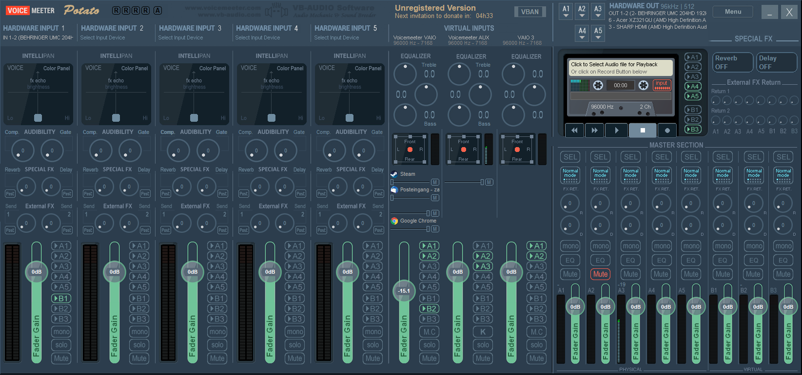Open the VBAN settings
Screen dimensions: 802x375
pyautogui.click(x=529, y=12)
